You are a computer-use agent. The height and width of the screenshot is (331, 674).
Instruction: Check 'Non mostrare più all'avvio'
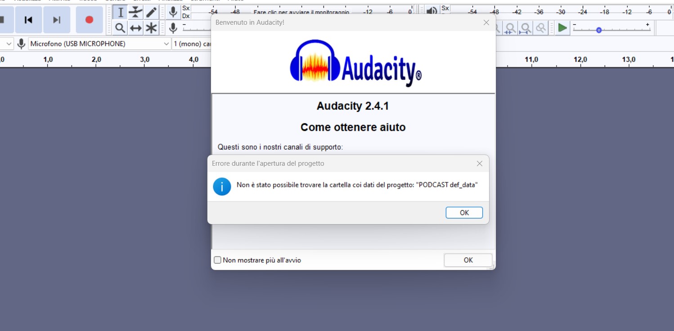point(218,260)
